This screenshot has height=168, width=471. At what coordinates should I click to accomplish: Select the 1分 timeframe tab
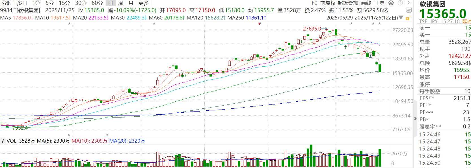36,3
